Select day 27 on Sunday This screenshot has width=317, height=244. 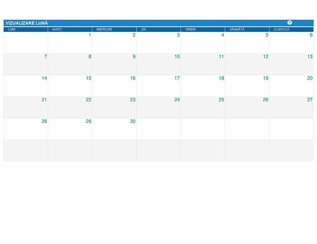291,107
